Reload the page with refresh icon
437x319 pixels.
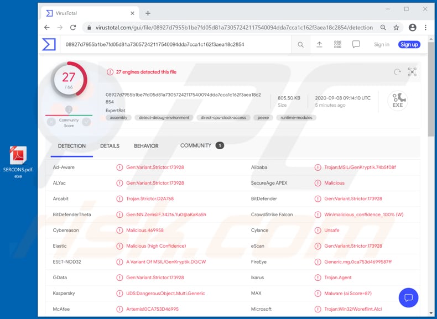pos(73,28)
